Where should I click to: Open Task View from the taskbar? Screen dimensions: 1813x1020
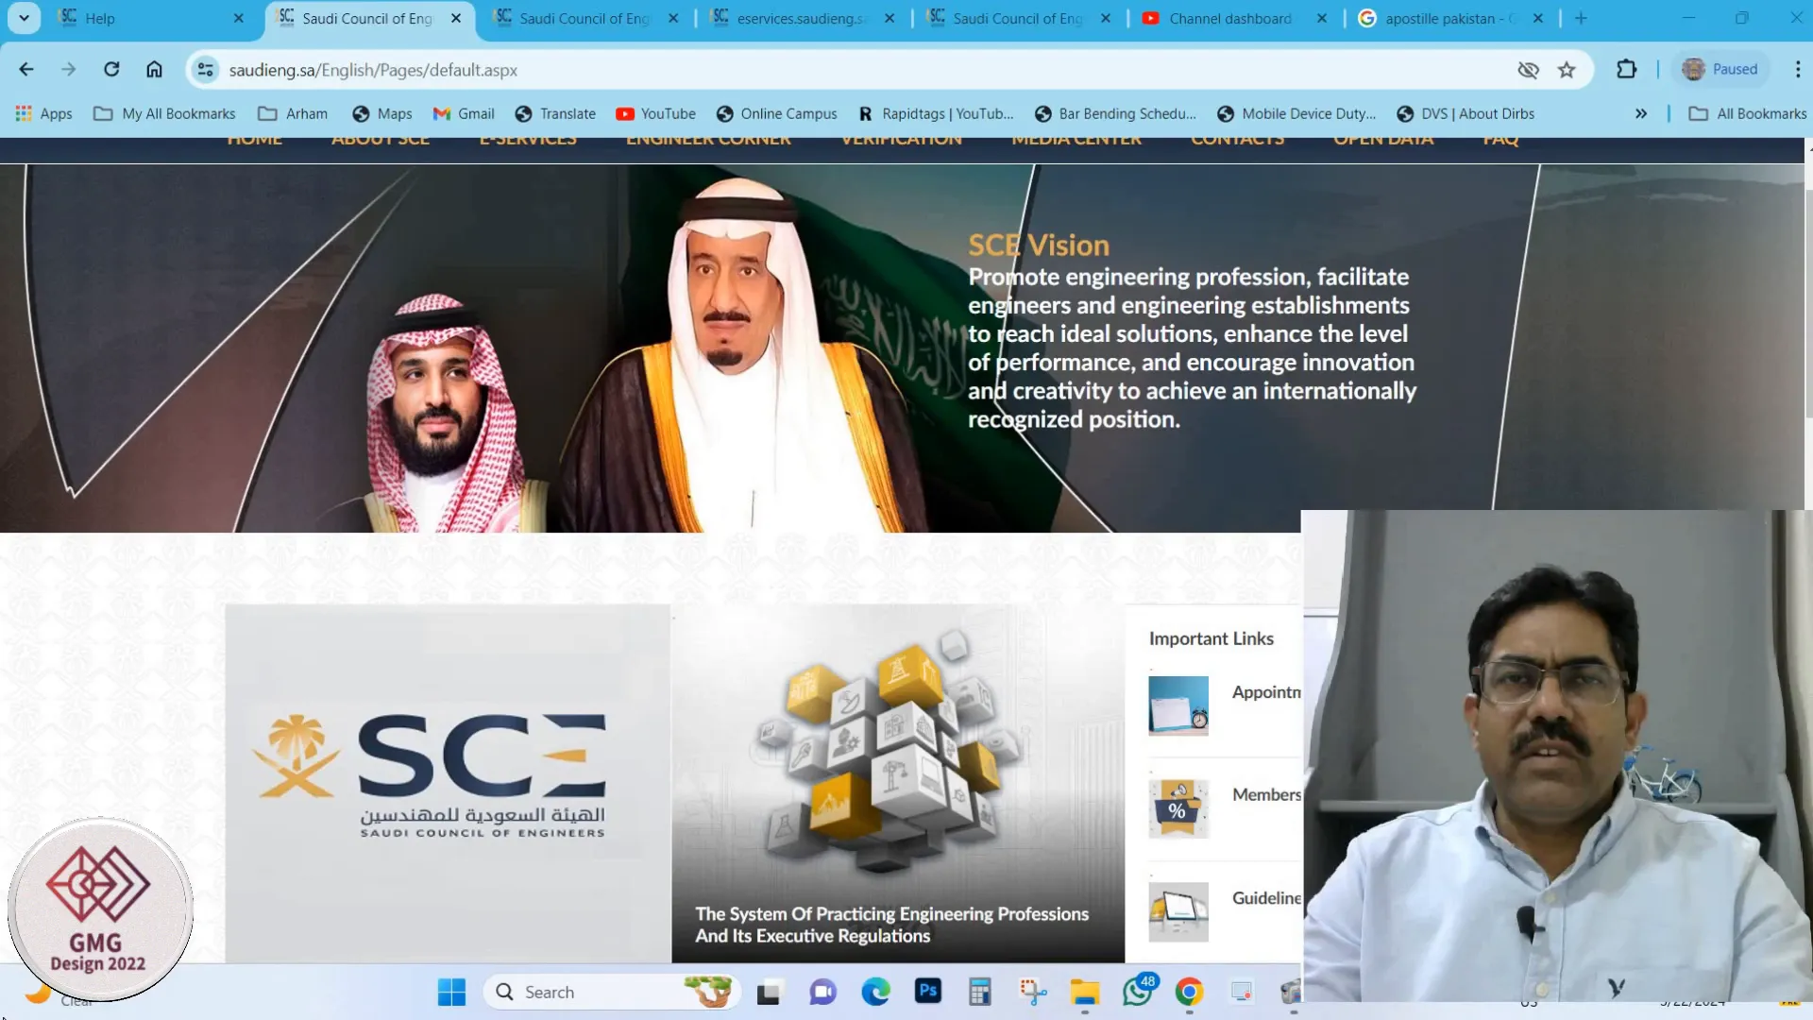tap(769, 992)
